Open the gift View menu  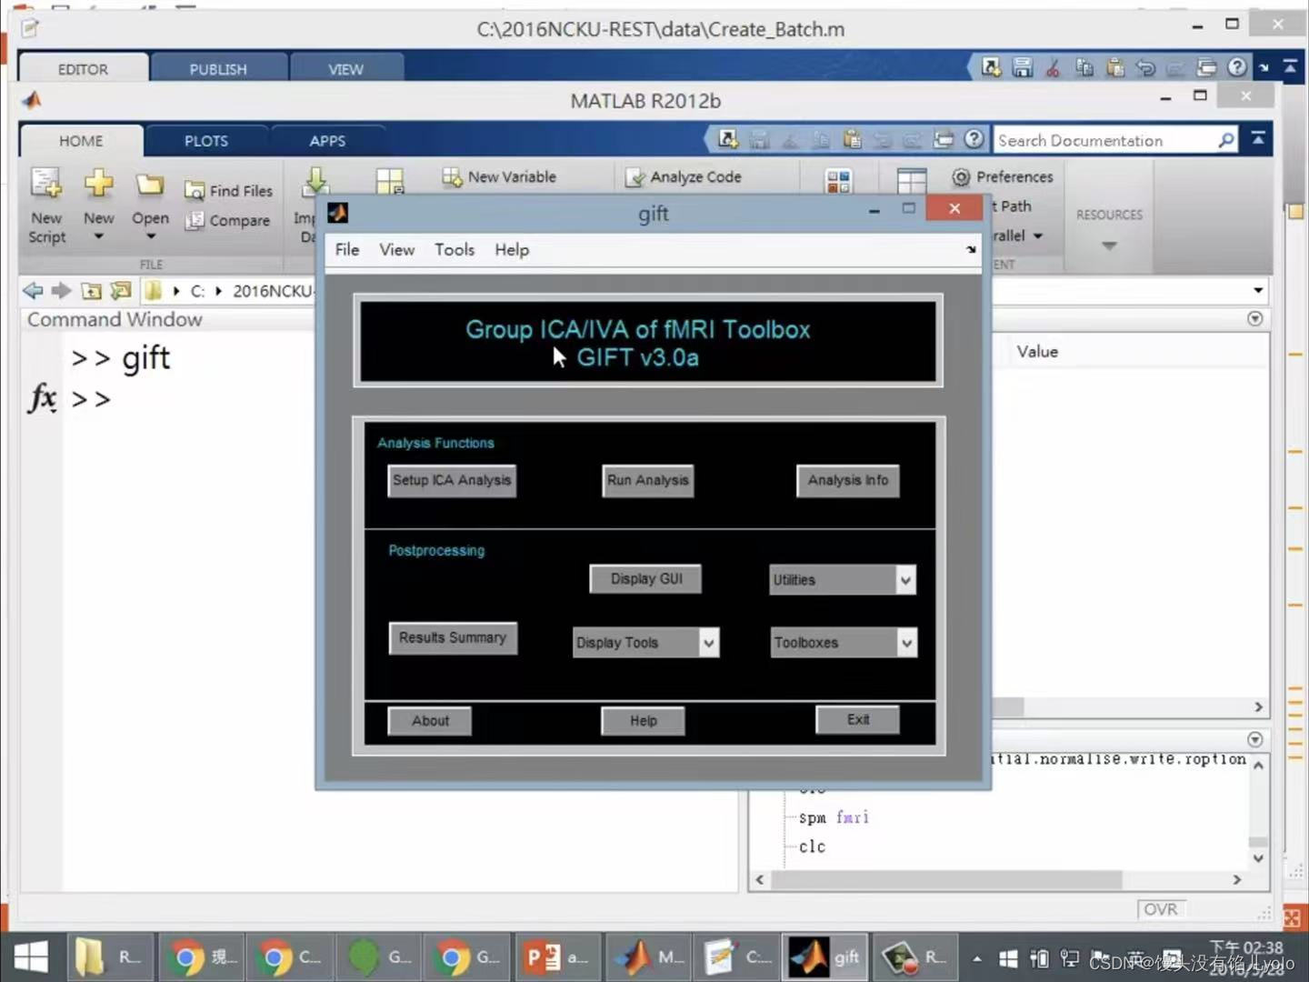tap(397, 250)
